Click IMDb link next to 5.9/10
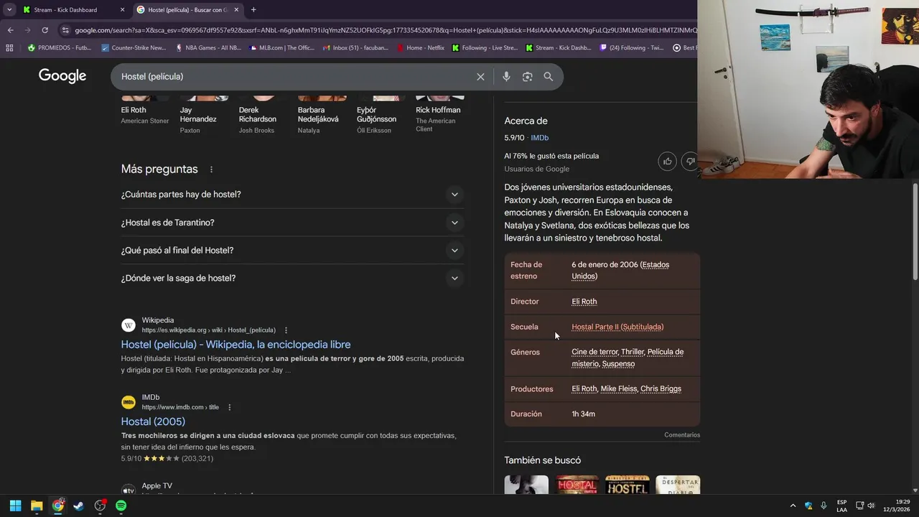The image size is (919, 517). [539, 138]
